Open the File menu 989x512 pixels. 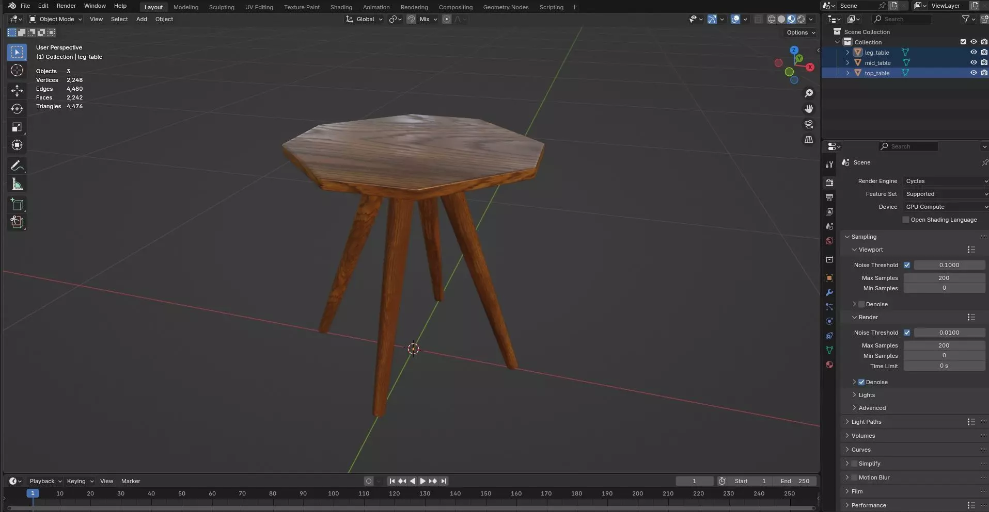click(25, 6)
